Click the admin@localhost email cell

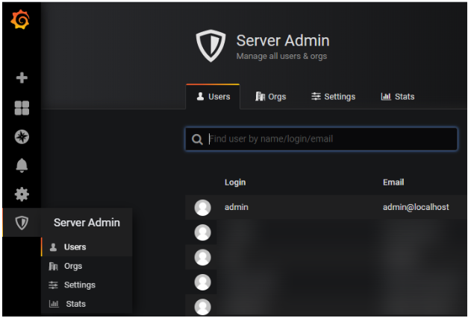point(416,207)
